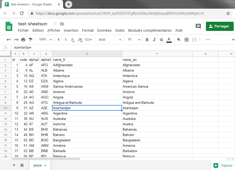
Task: Click the green Partager button
Action: tap(219, 26)
